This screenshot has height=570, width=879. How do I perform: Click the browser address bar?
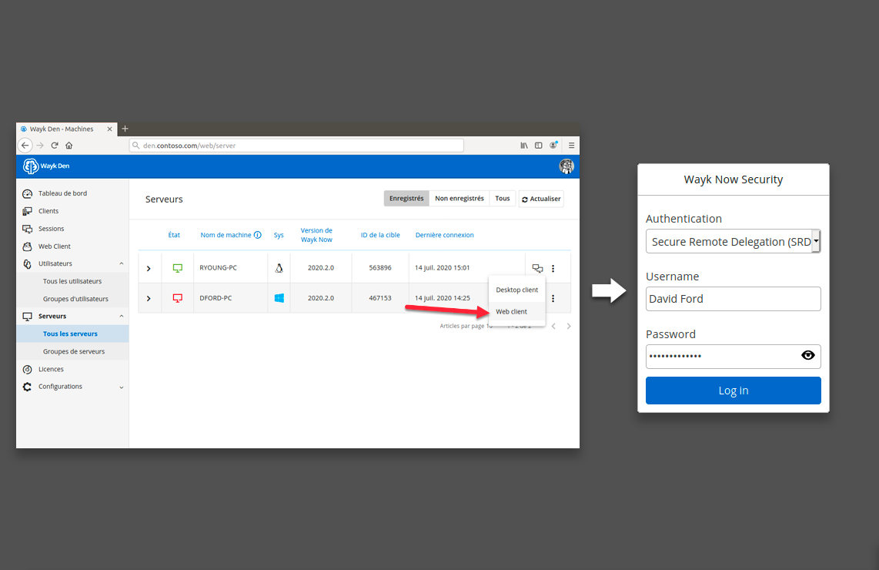296,146
